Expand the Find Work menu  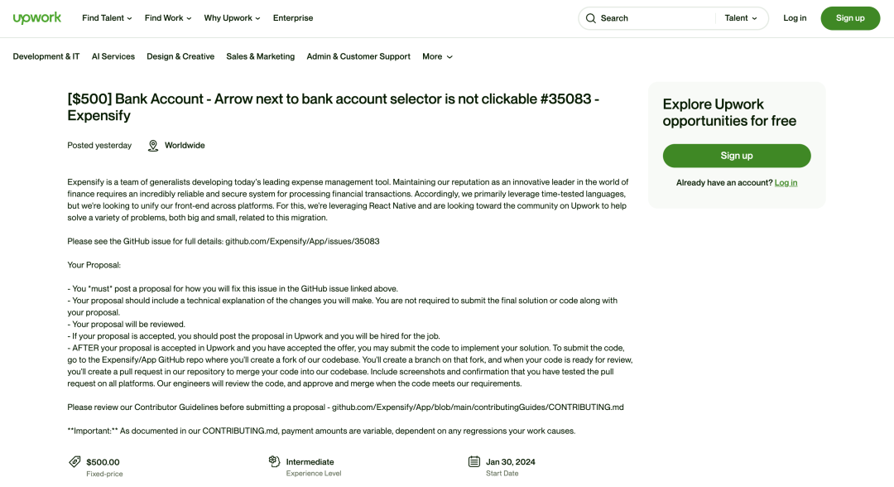168,18
